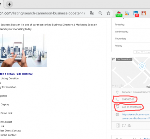150x139 pixels.
Task: Click the Presentation feature line
Action: (x=8, y=87)
